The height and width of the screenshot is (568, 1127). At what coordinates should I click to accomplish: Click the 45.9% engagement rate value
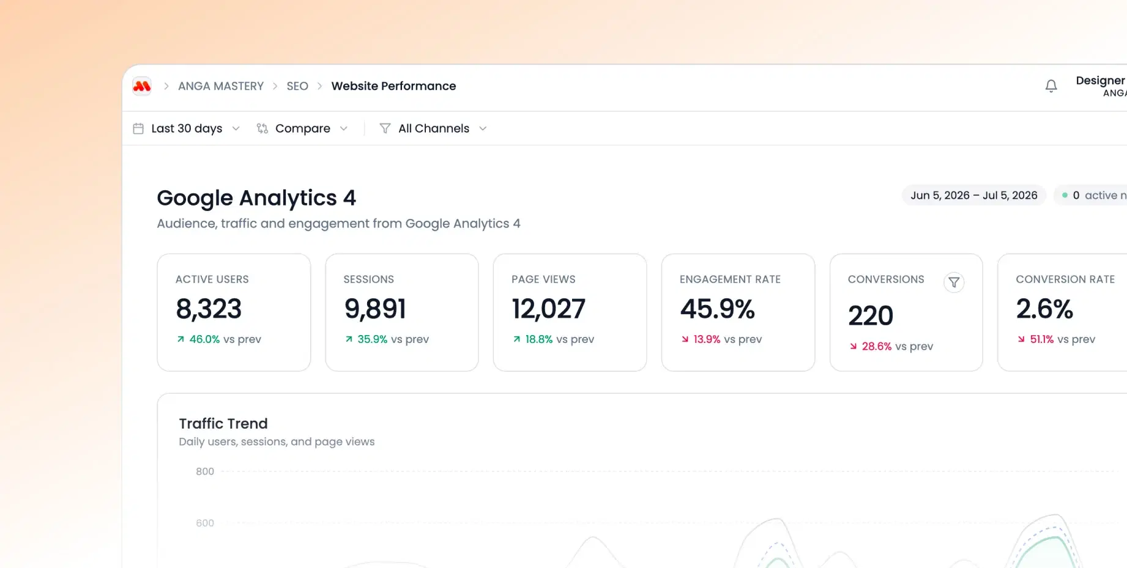pyautogui.click(x=717, y=309)
